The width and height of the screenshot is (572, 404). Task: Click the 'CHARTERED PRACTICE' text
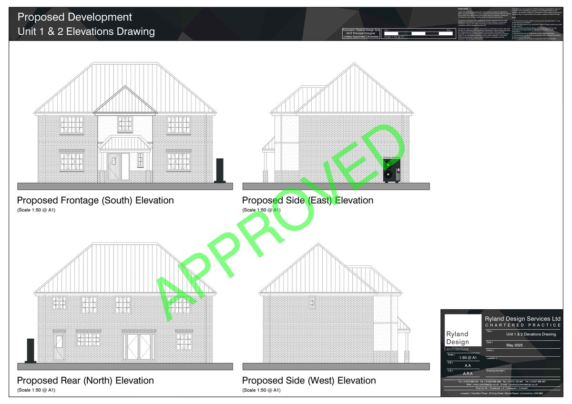pyautogui.click(x=523, y=325)
